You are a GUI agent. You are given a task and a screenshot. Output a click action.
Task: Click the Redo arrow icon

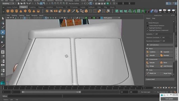tap(30, 3)
